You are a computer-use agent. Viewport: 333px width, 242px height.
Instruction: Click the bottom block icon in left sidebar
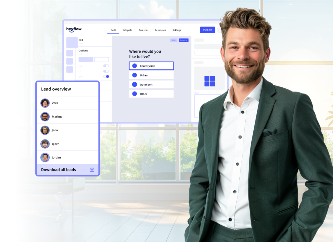[69, 69]
